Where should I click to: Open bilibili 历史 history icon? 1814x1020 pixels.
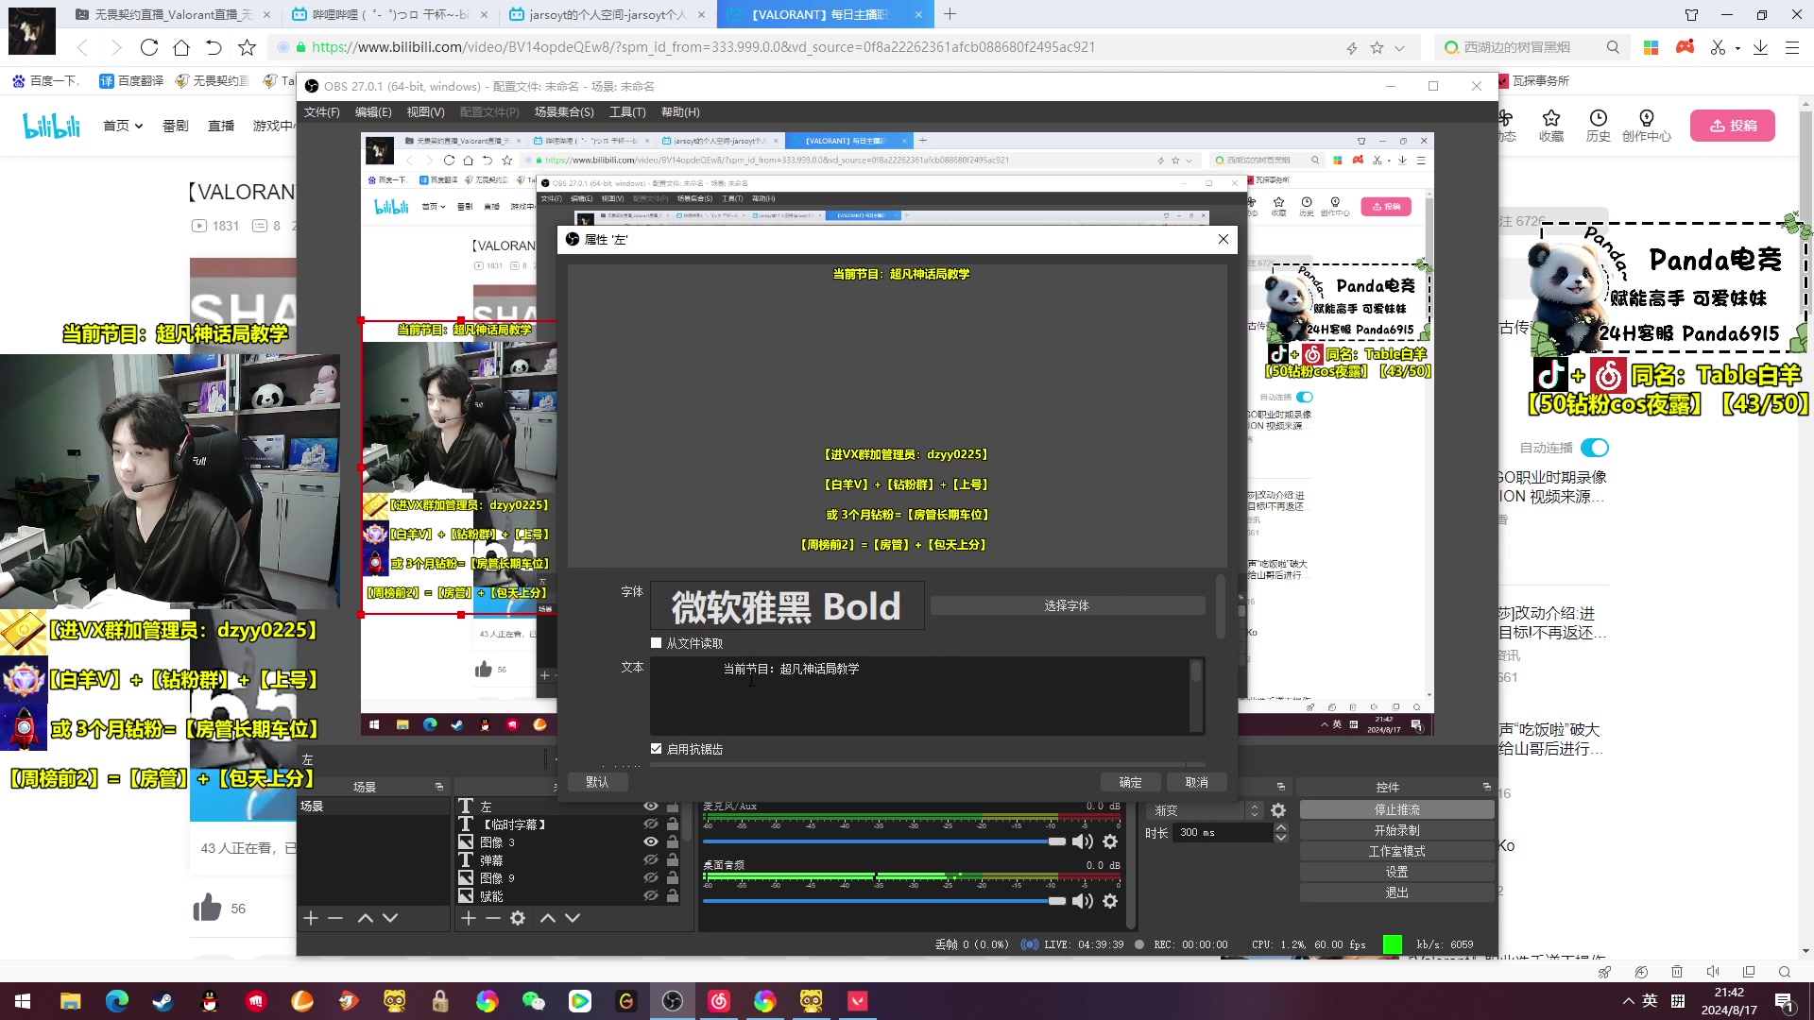pos(1598,125)
